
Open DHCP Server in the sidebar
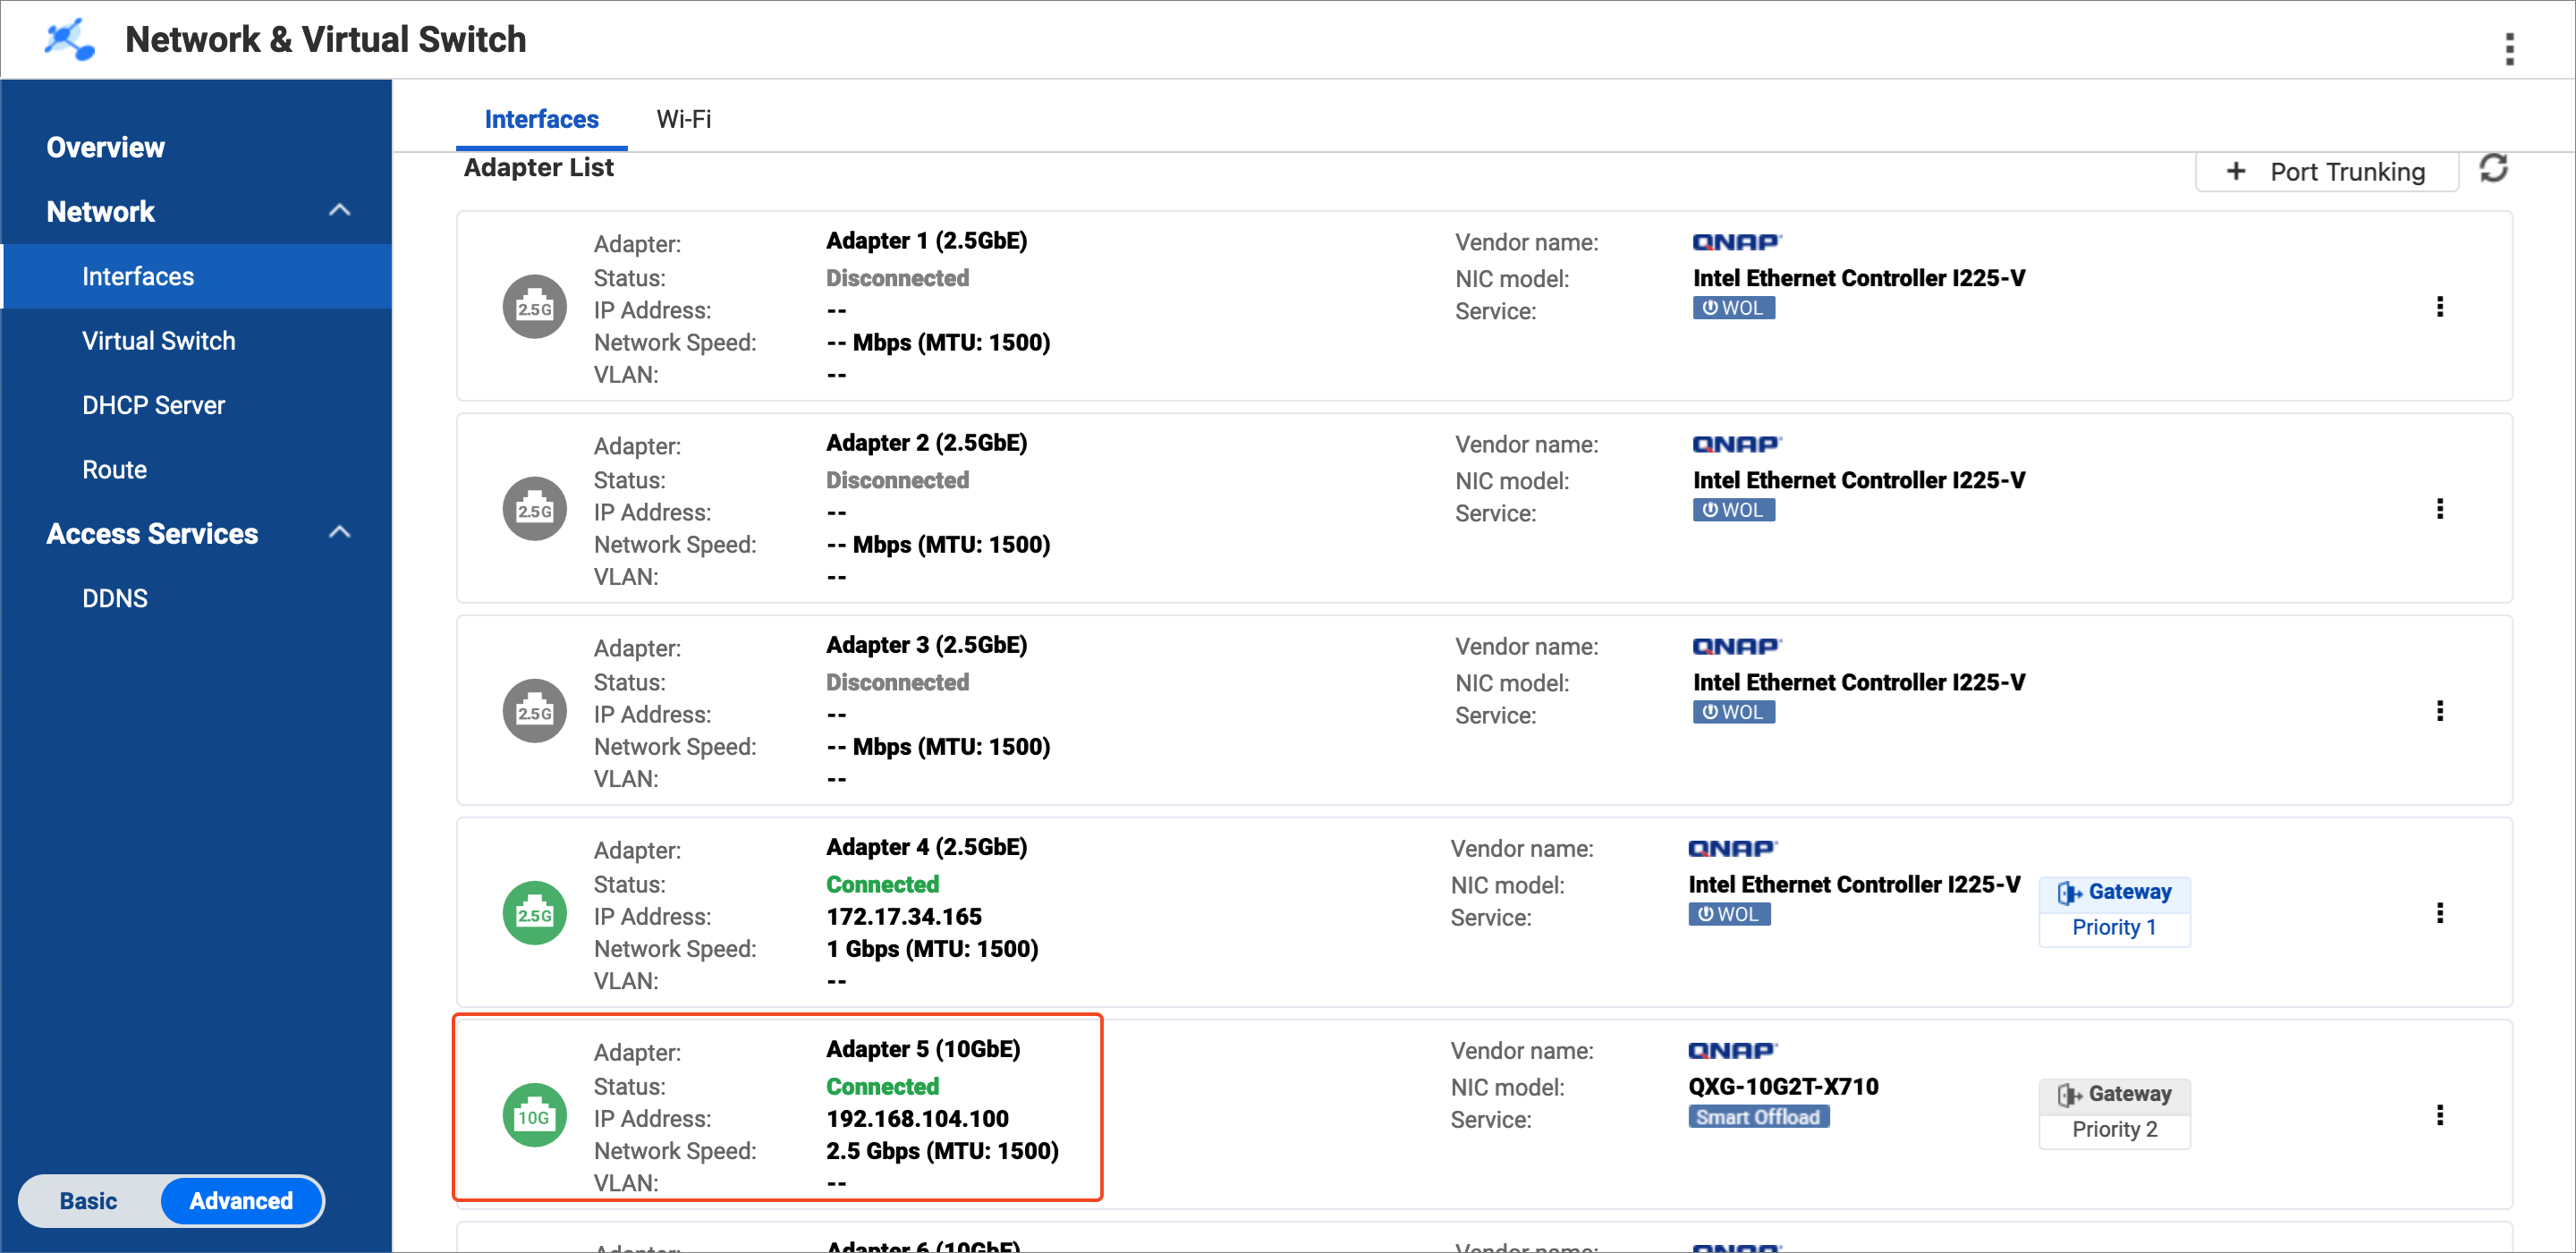pyautogui.click(x=153, y=405)
